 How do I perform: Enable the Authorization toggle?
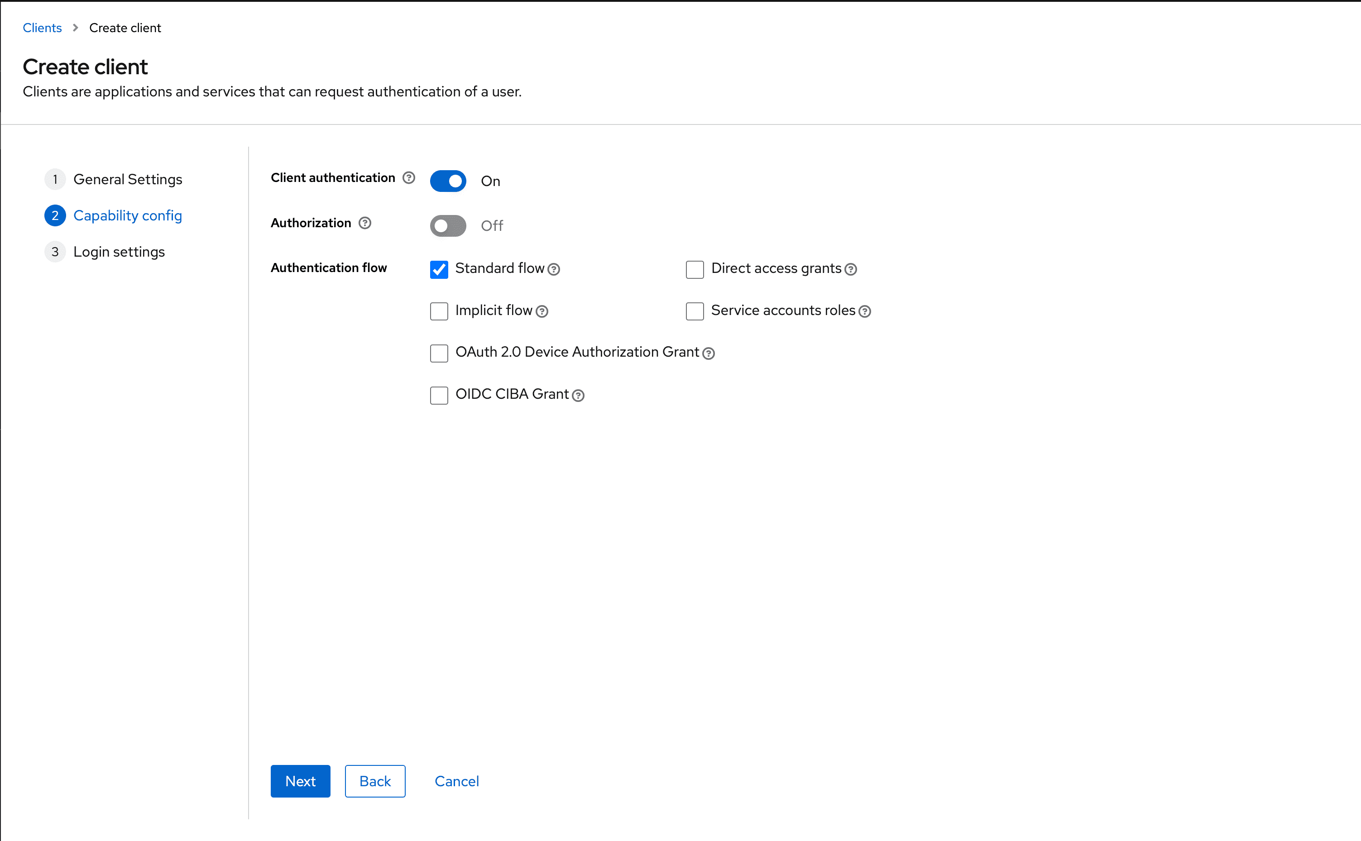pos(448,225)
